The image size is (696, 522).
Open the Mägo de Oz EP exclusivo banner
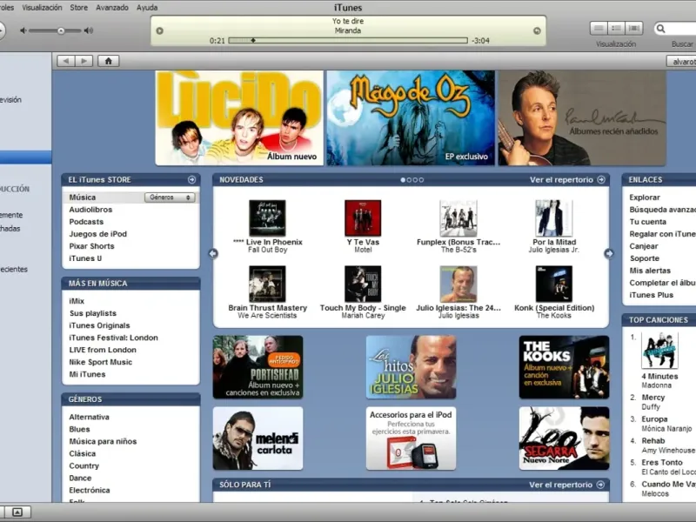click(x=411, y=118)
